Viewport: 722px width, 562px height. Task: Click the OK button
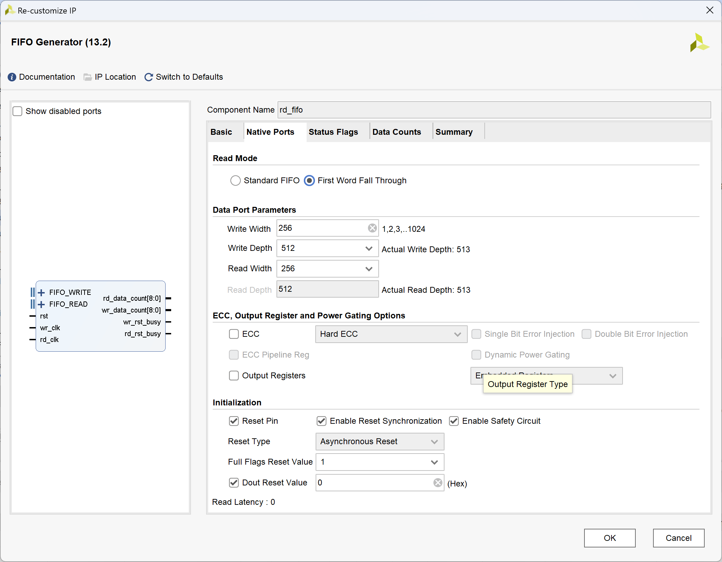coord(609,538)
